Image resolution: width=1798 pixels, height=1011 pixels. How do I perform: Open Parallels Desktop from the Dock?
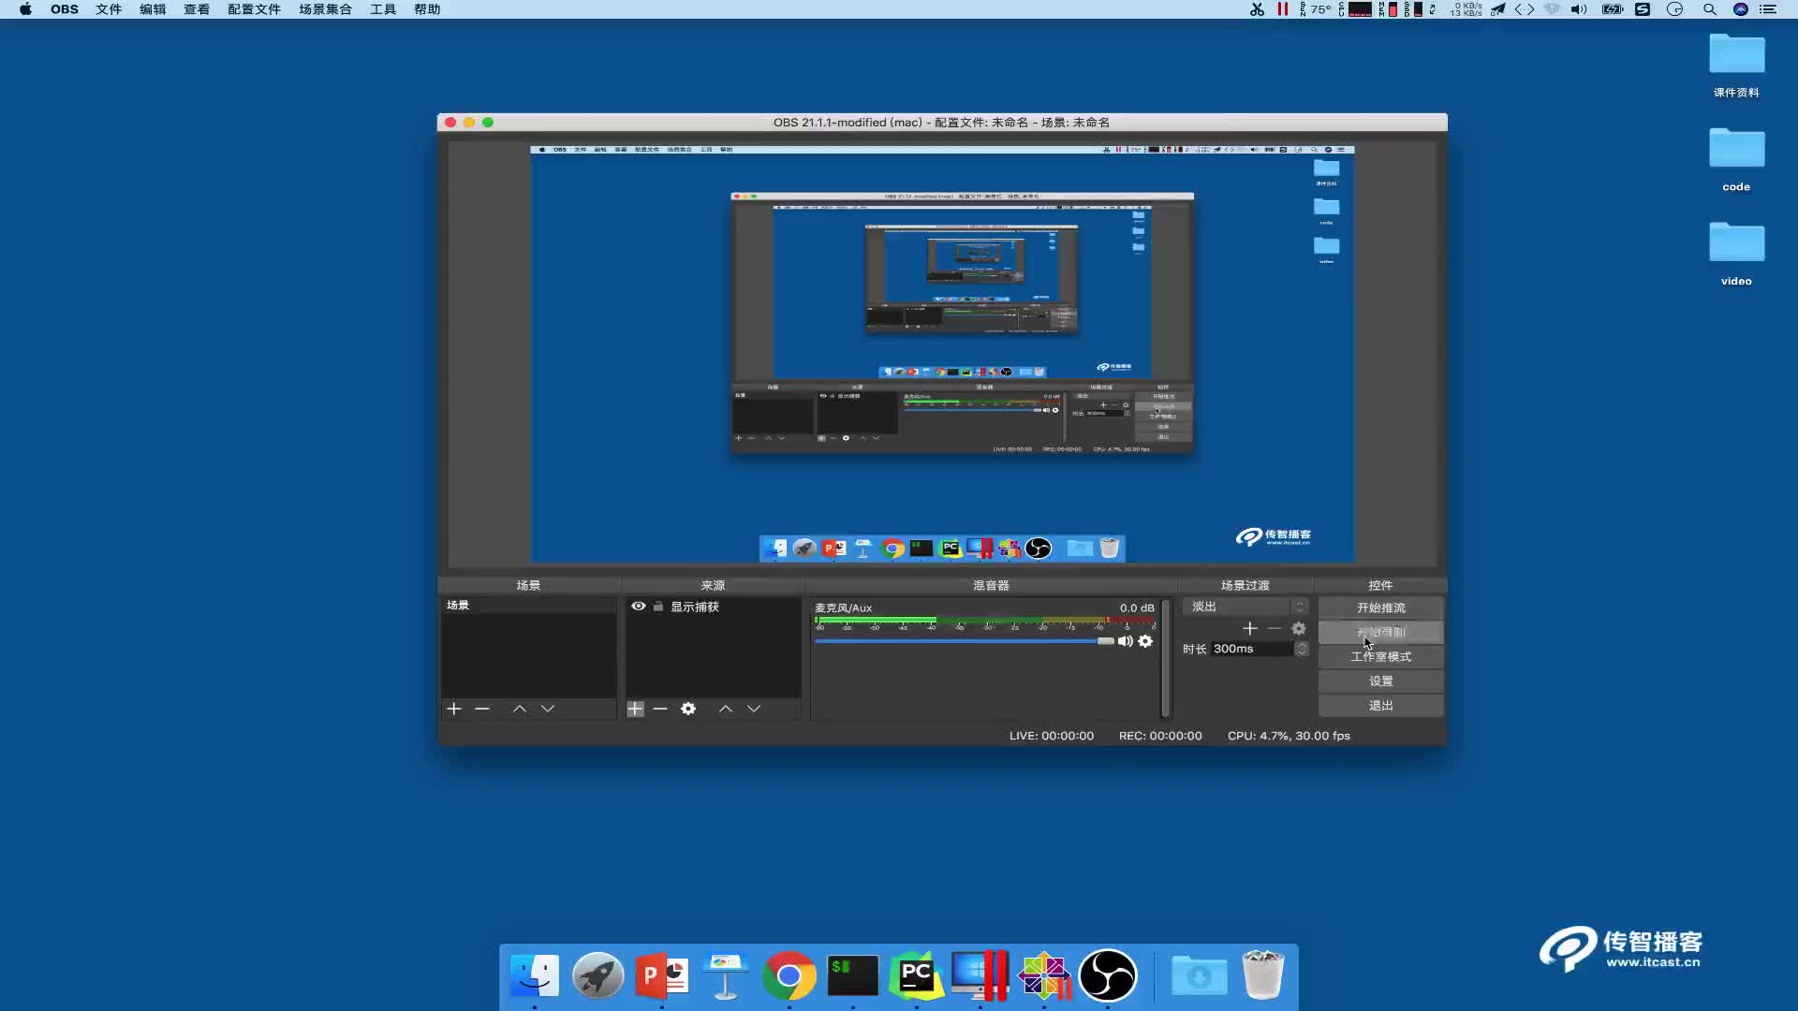[980, 975]
